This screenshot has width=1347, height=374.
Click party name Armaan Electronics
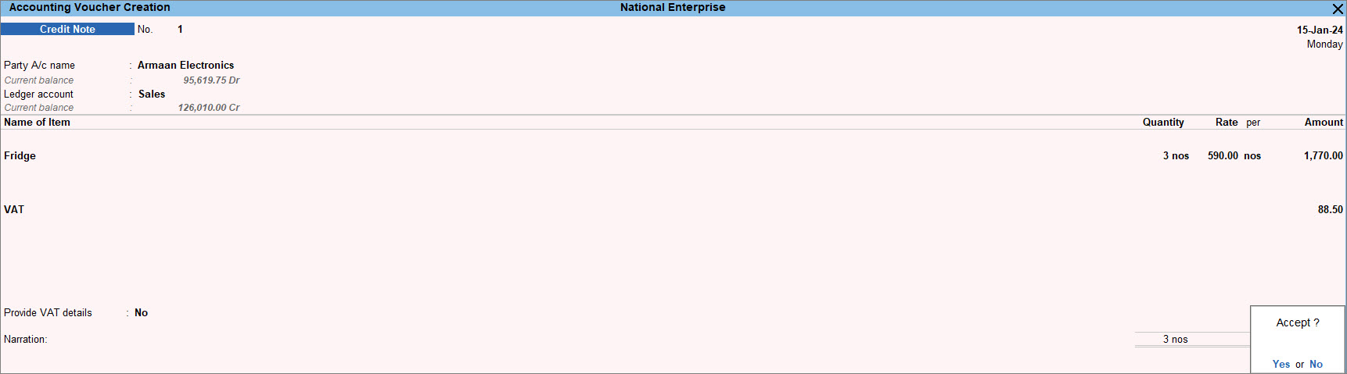pyautogui.click(x=185, y=65)
